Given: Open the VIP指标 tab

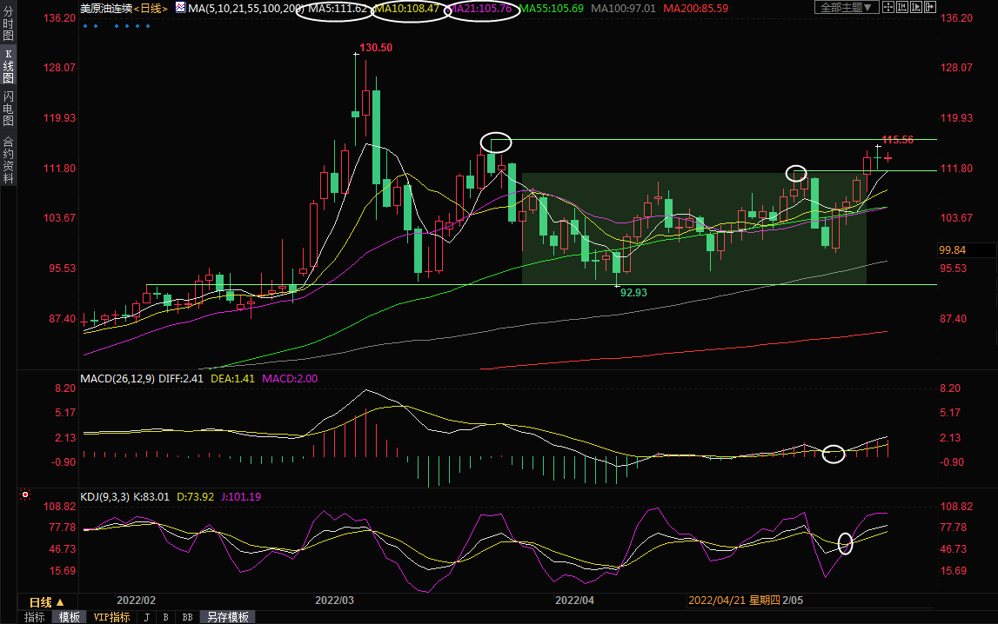Looking at the screenshot, I should 111,617.
